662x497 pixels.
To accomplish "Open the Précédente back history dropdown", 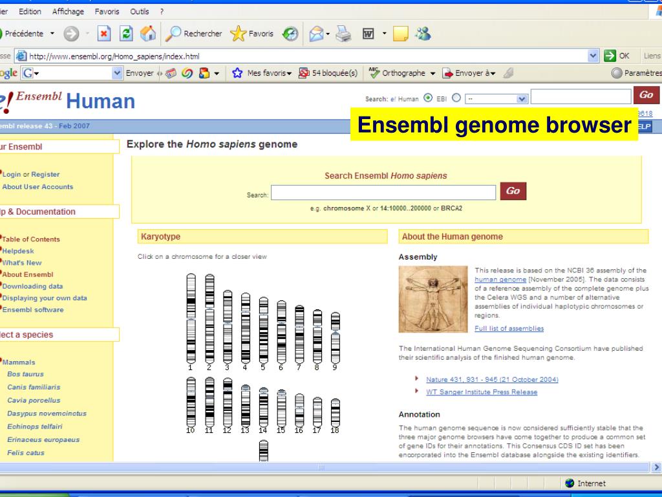I will tap(52, 34).
